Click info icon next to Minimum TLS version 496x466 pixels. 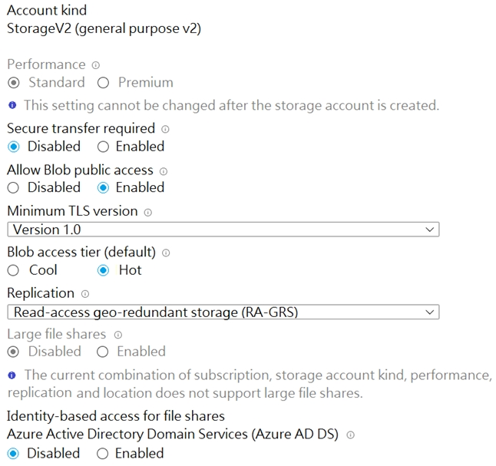(148, 213)
